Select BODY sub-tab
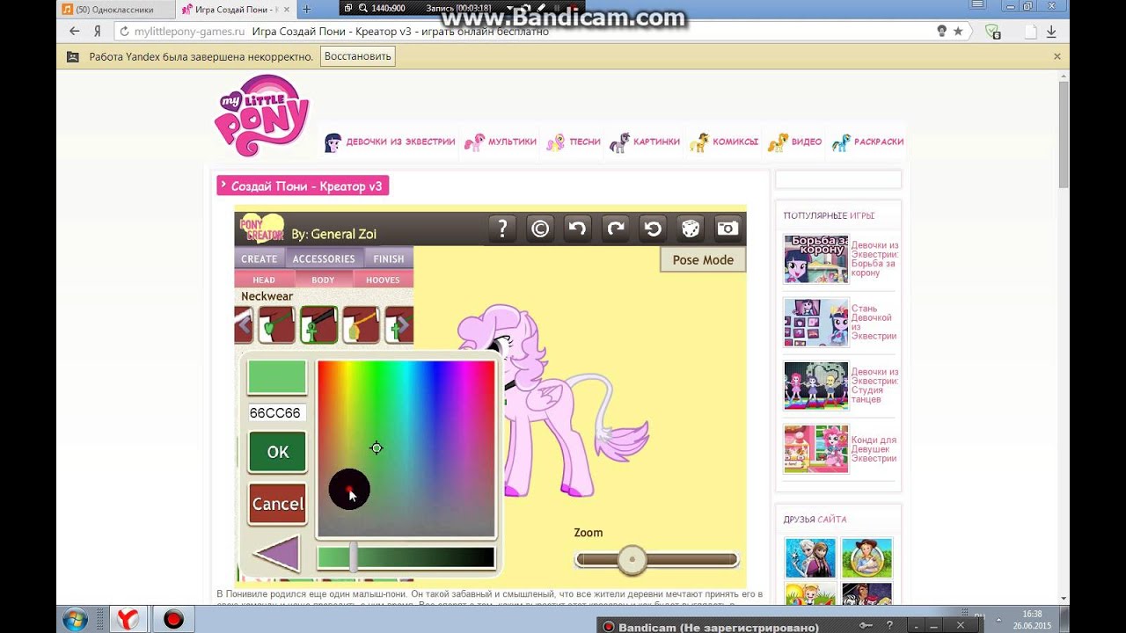 (x=323, y=280)
